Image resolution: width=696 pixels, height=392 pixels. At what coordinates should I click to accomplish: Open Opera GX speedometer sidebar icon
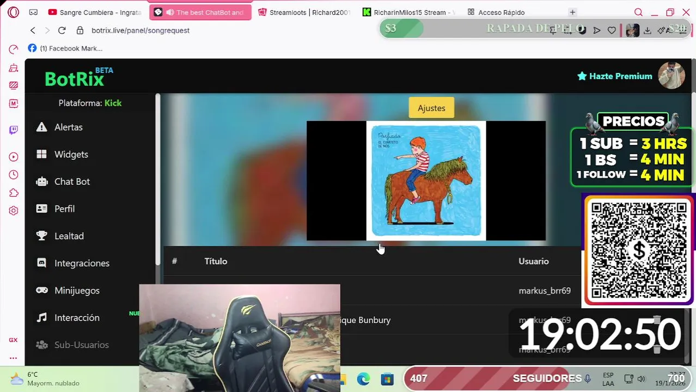14,50
